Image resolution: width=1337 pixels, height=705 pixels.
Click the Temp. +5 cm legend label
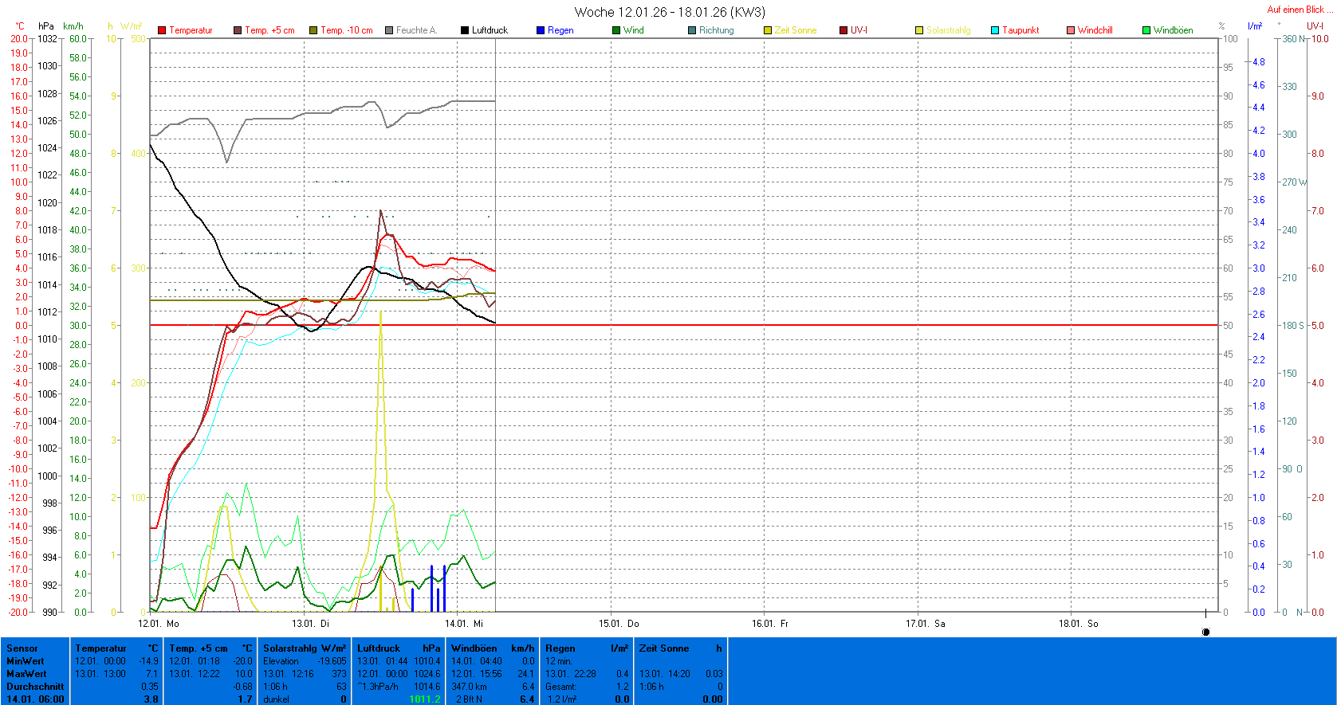269,30
